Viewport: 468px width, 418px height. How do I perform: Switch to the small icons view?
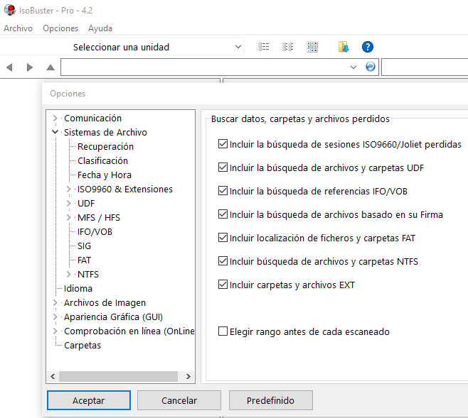(x=288, y=47)
